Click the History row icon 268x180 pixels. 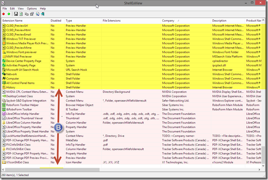pos(4,88)
